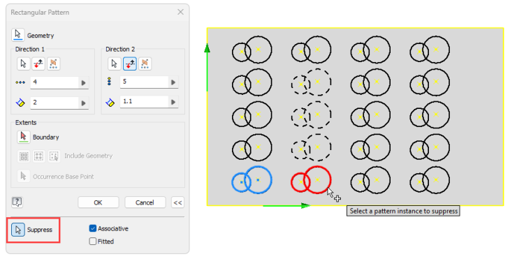This screenshot has width=517, height=259.
Task: Collapse dialog with the << button
Action: tap(177, 202)
